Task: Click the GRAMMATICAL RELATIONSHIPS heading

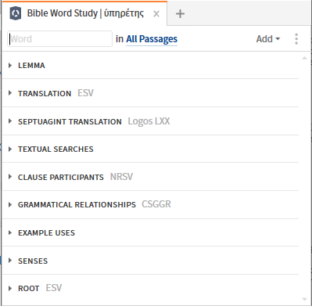Action: tap(77, 205)
